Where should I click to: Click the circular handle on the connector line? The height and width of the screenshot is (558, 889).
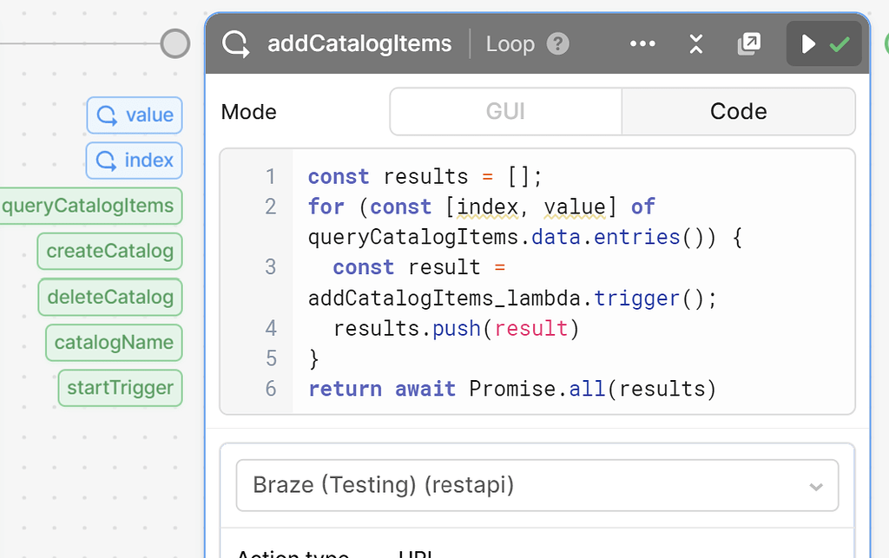pyautogui.click(x=175, y=43)
